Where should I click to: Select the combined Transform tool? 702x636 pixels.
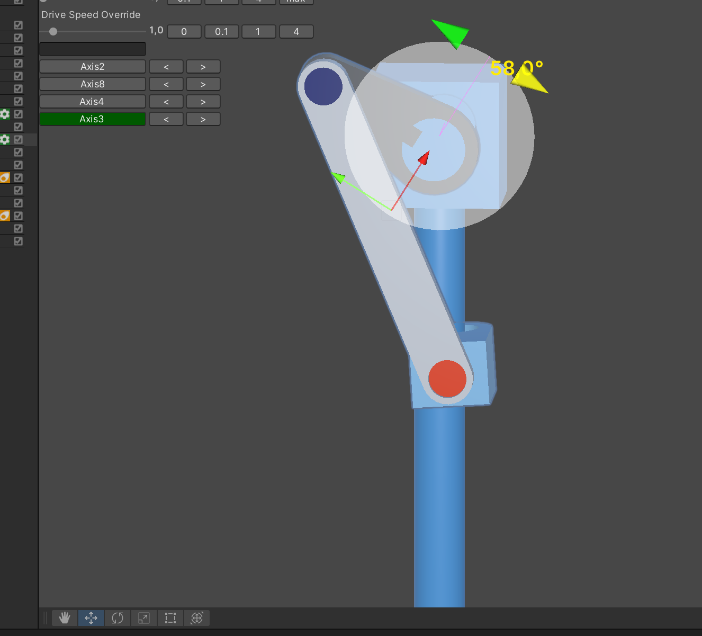click(x=197, y=618)
